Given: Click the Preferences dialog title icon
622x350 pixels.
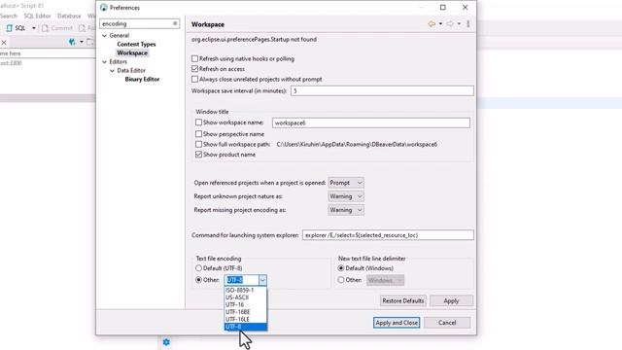Looking at the screenshot, I should click(x=104, y=8).
